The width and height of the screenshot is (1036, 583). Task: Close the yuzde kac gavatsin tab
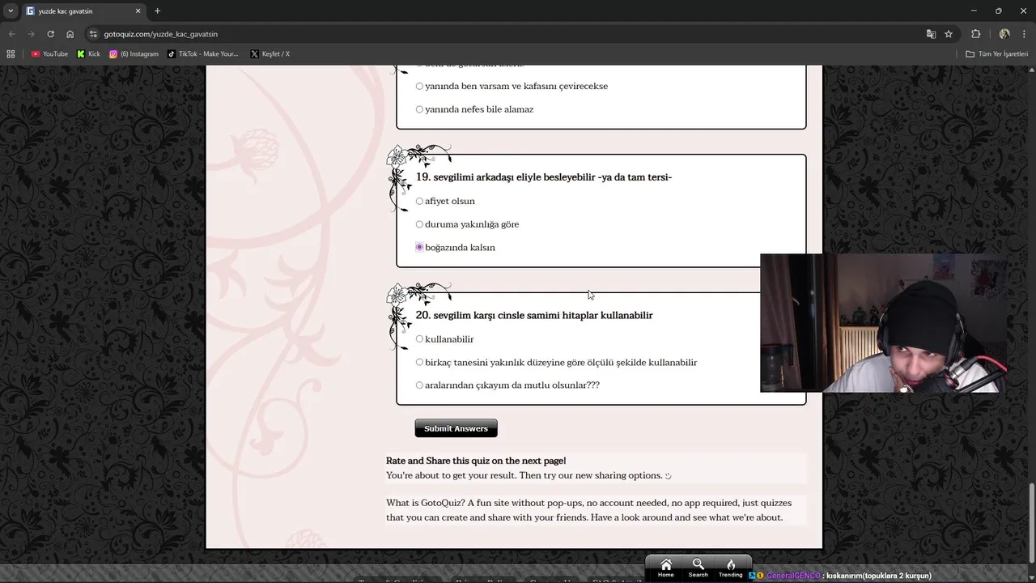[138, 11]
